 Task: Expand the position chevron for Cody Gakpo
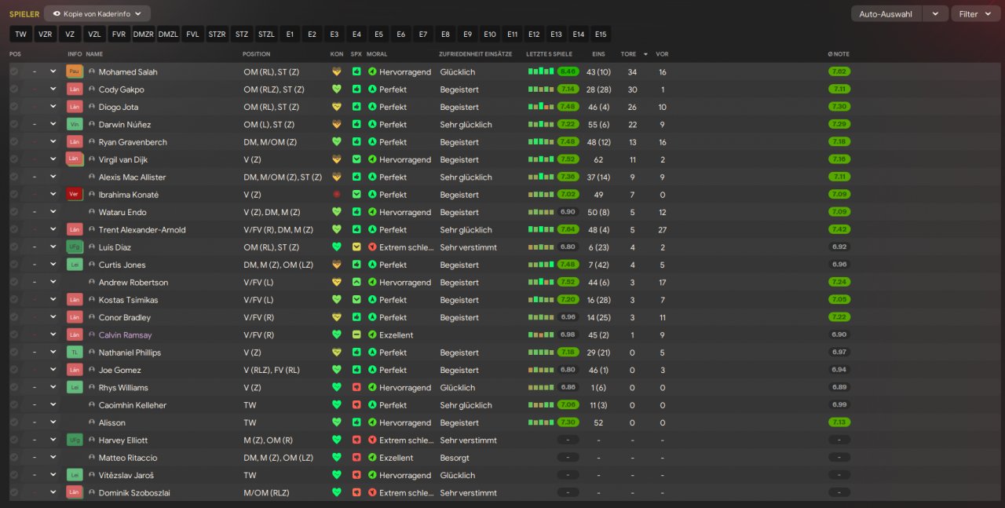53,90
